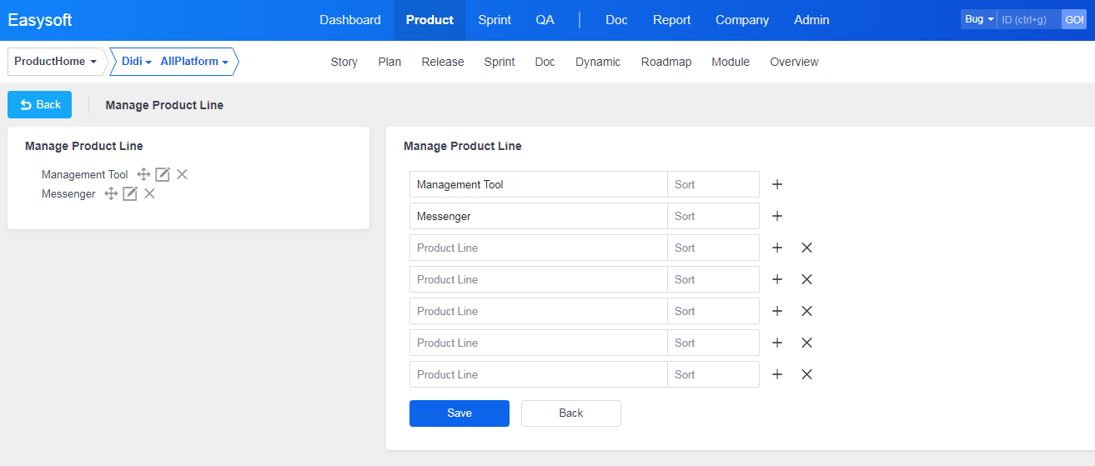Switch to the Sprint sub-tab
Screen dimensions: 1095x466
pyautogui.click(x=500, y=62)
